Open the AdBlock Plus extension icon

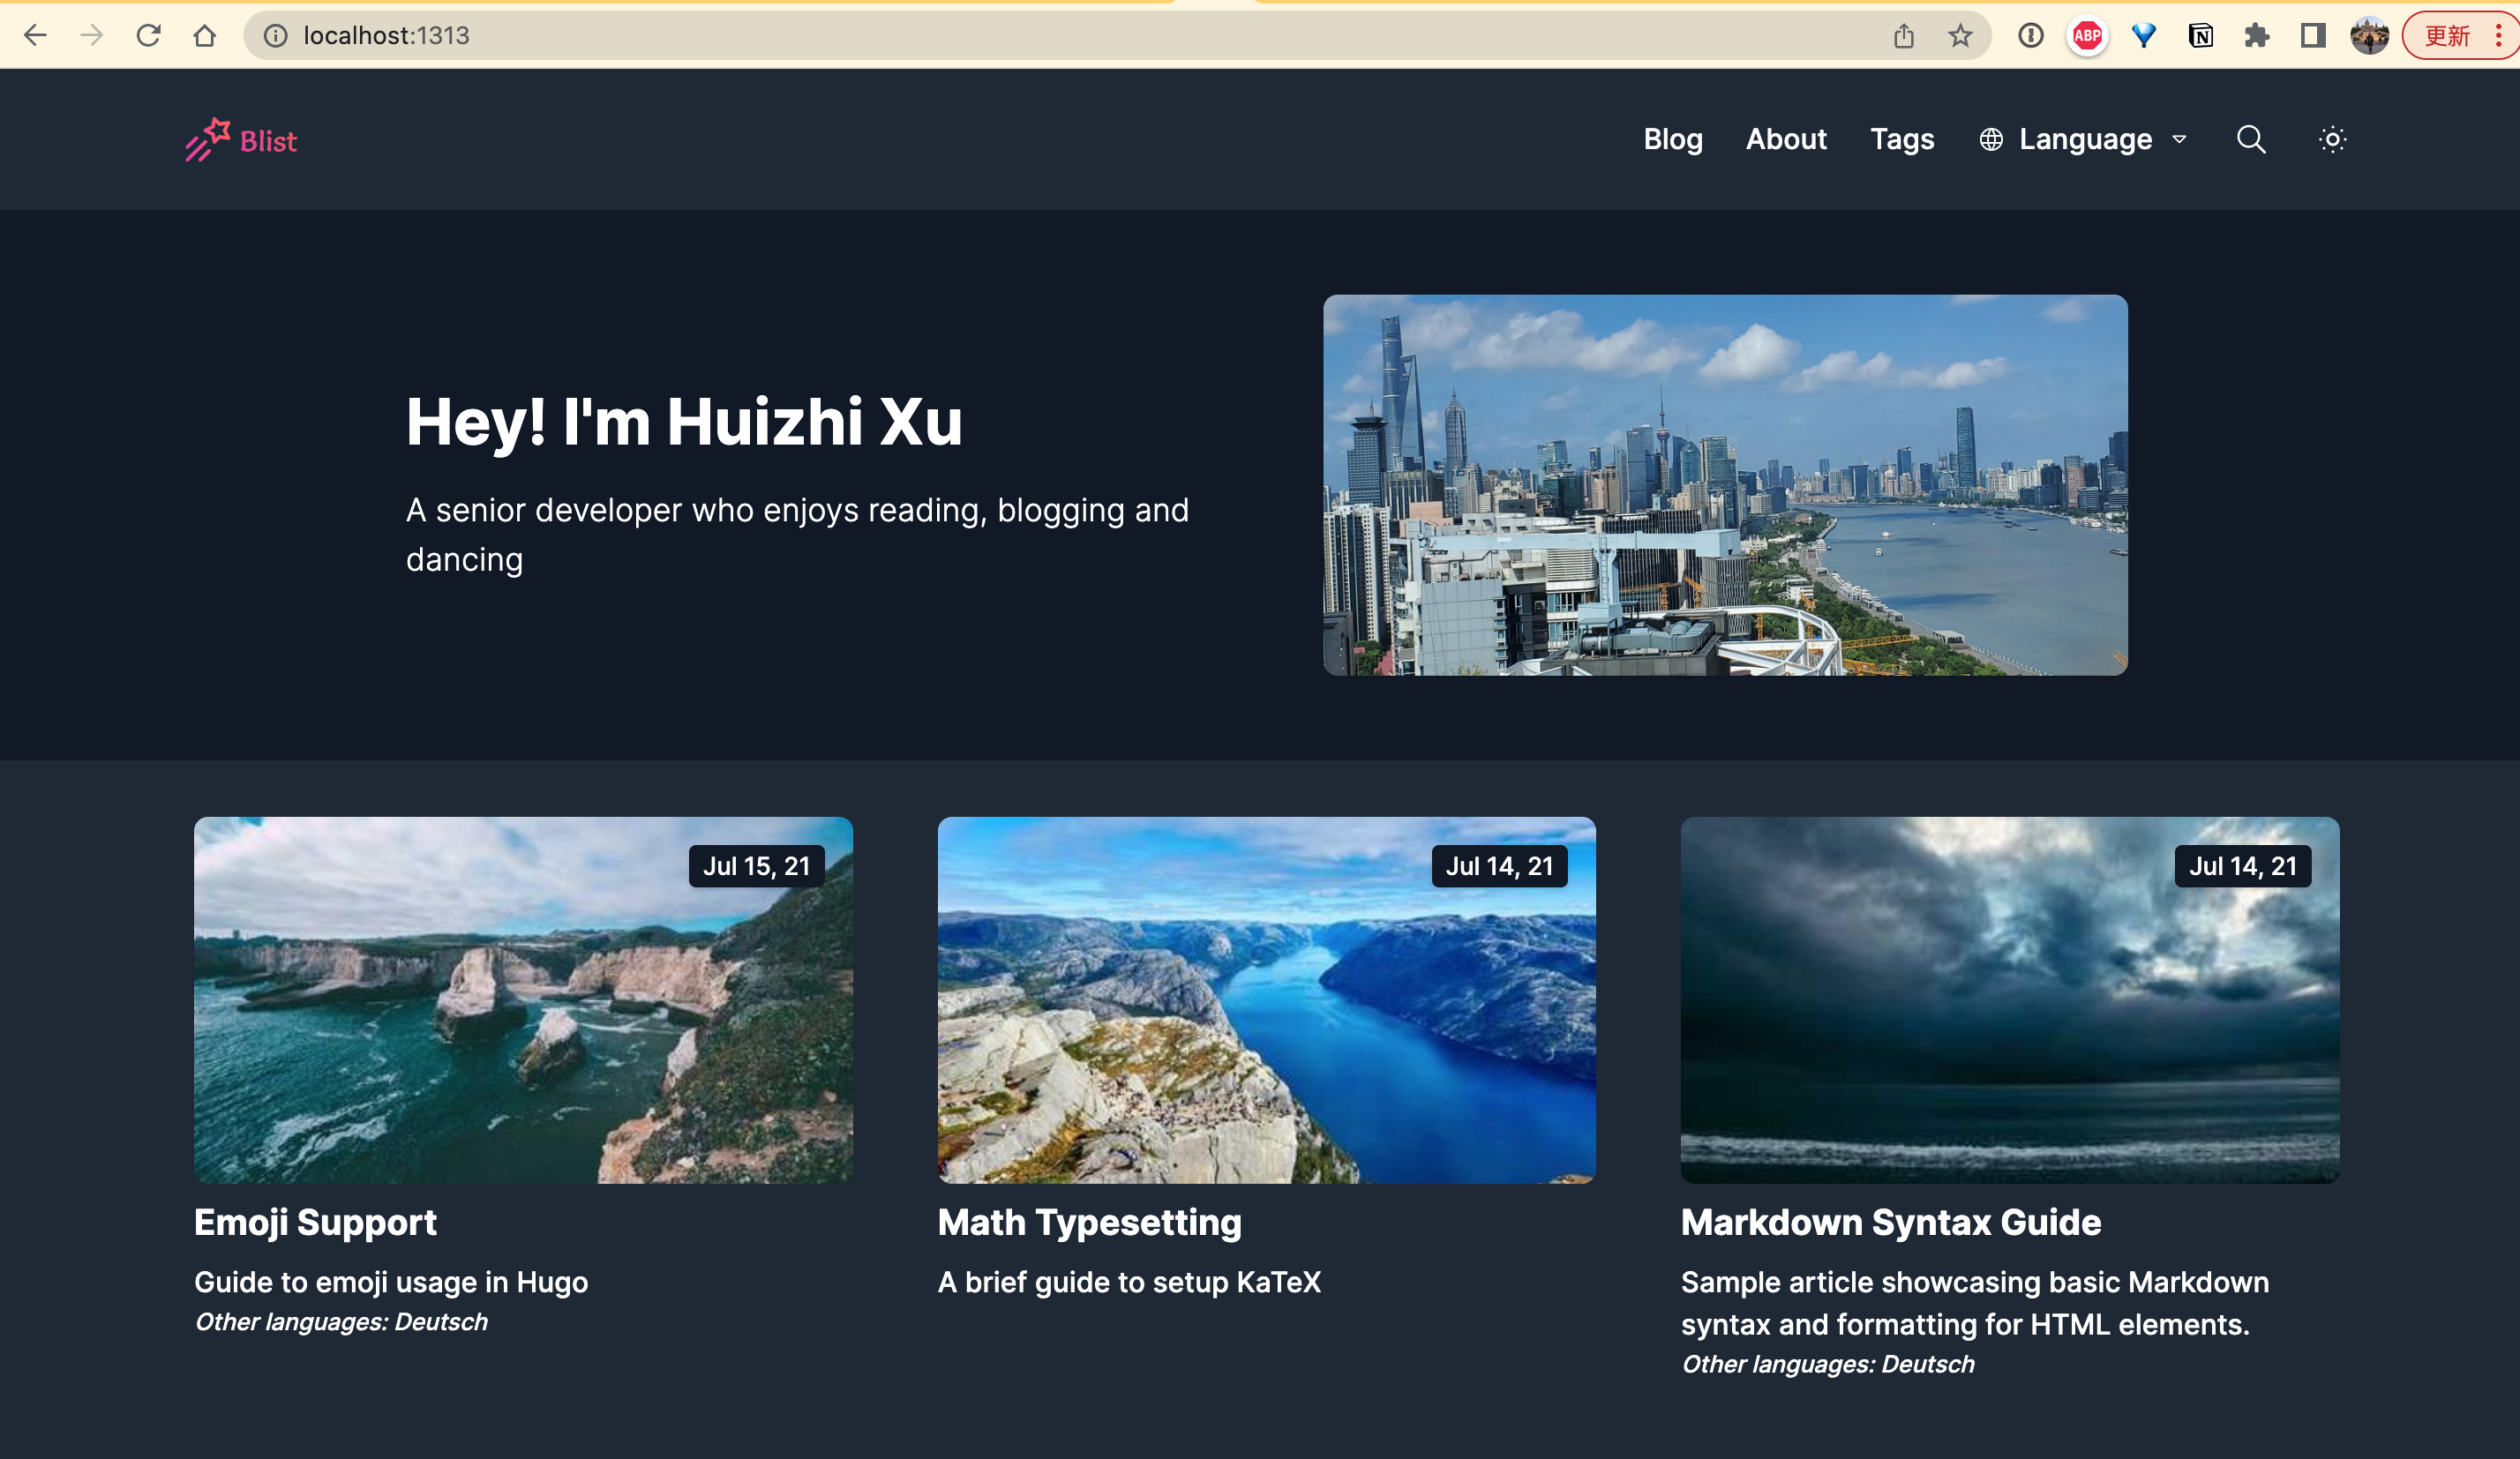[2087, 36]
